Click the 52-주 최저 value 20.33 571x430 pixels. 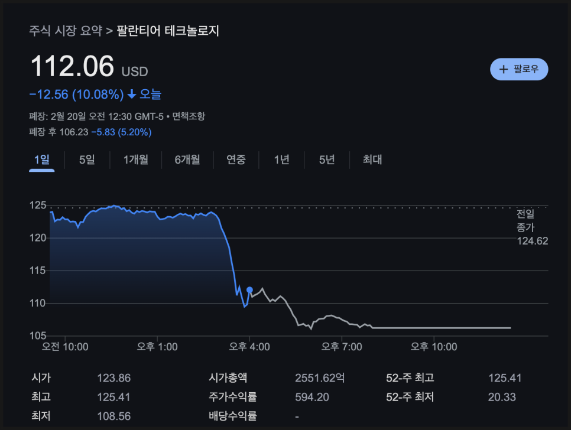pos(502,397)
